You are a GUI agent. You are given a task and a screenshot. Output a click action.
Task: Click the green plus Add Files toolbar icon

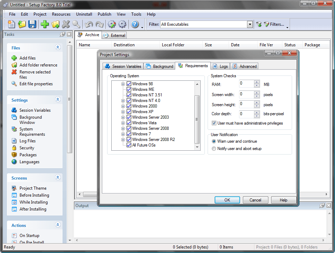tap(45, 24)
